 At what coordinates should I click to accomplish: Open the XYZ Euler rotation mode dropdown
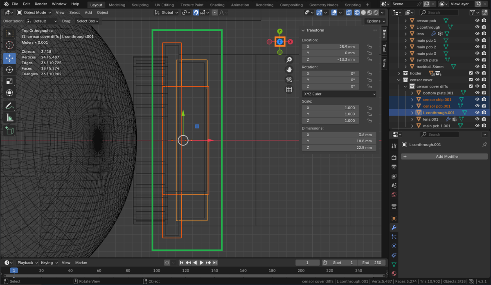339,94
